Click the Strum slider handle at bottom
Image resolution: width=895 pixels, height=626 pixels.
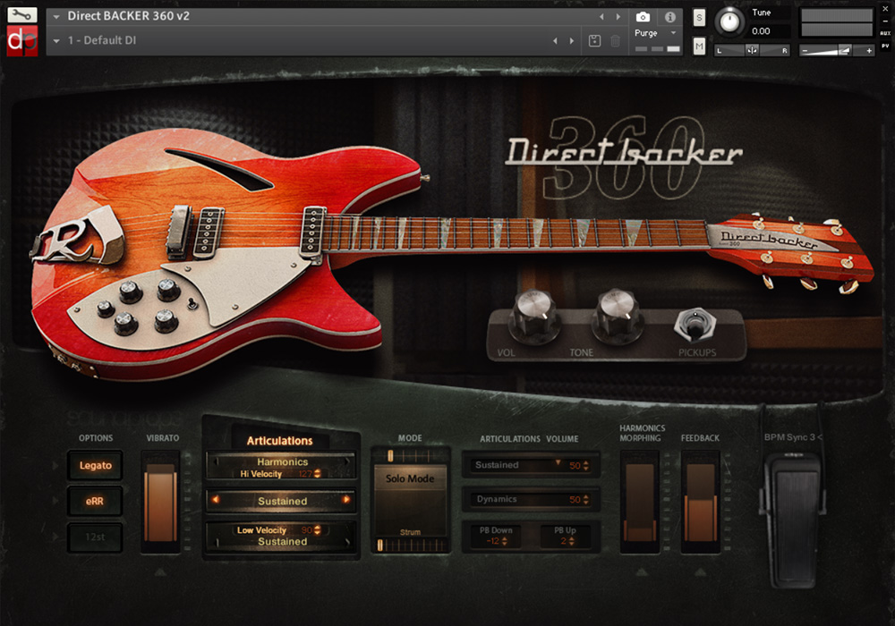(380, 545)
